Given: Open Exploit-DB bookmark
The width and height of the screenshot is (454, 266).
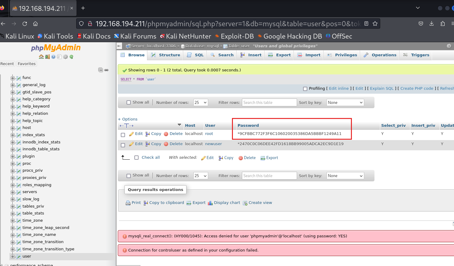Looking at the screenshot, I should pyautogui.click(x=234, y=36).
